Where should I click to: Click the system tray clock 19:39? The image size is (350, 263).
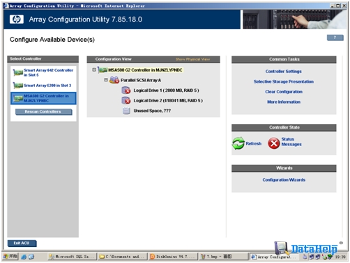(340, 257)
